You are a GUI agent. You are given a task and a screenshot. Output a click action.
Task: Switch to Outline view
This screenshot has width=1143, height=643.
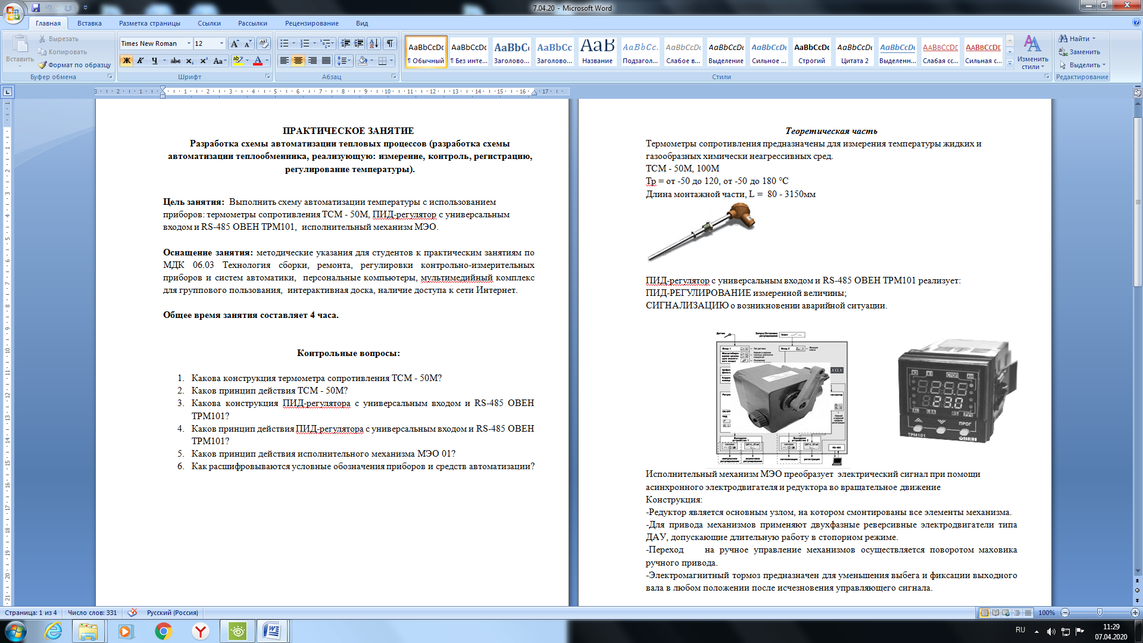[x=1017, y=613]
